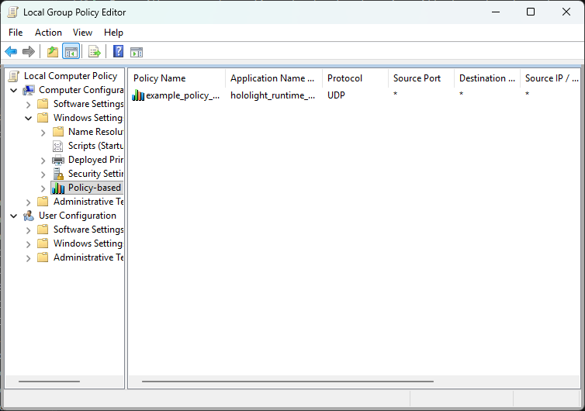Click the asterisk in the Destination column
This screenshot has height=411, width=585.
point(461,94)
